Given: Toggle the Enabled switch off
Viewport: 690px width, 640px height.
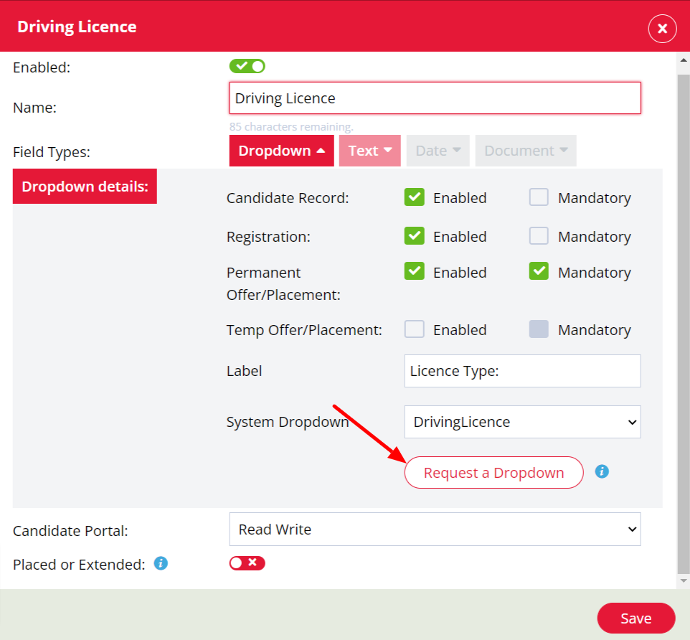Looking at the screenshot, I should (x=247, y=67).
